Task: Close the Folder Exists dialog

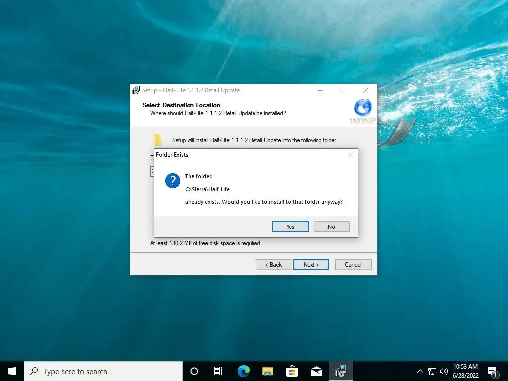Action: 350,155
